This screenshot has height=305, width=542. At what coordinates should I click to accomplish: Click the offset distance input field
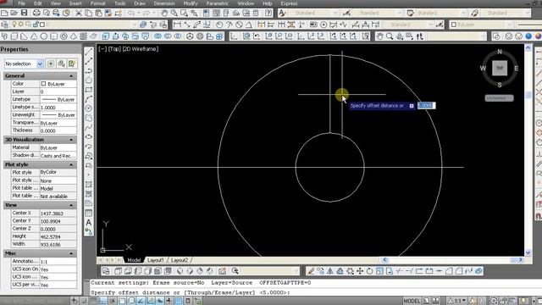pyautogui.click(x=427, y=105)
